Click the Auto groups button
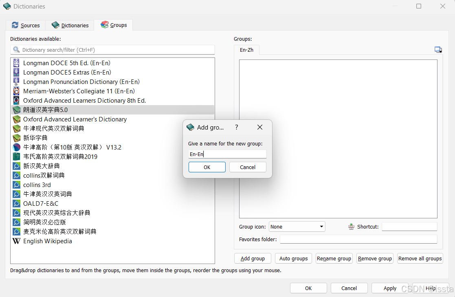Image resolution: width=455 pixels, height=297 pixels. point(293,258)
